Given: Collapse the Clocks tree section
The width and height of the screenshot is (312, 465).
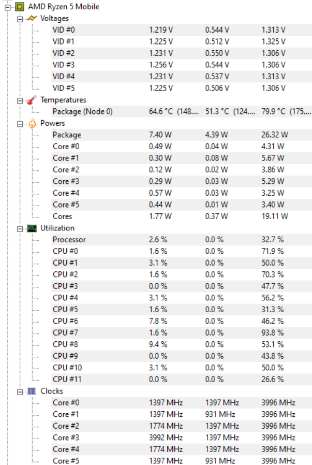Looking at the screenshot, I should pos(20,391).
